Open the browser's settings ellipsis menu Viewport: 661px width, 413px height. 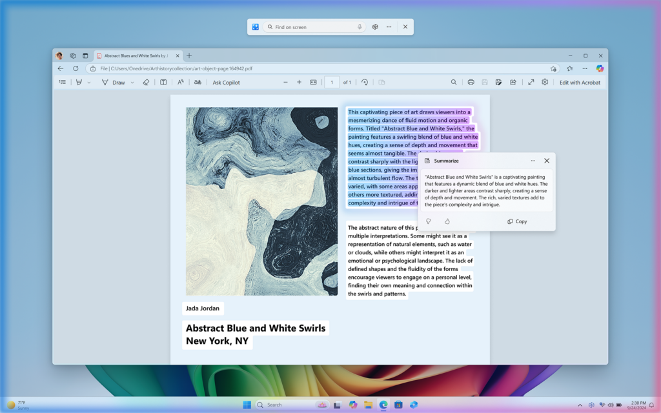(584, 68)
